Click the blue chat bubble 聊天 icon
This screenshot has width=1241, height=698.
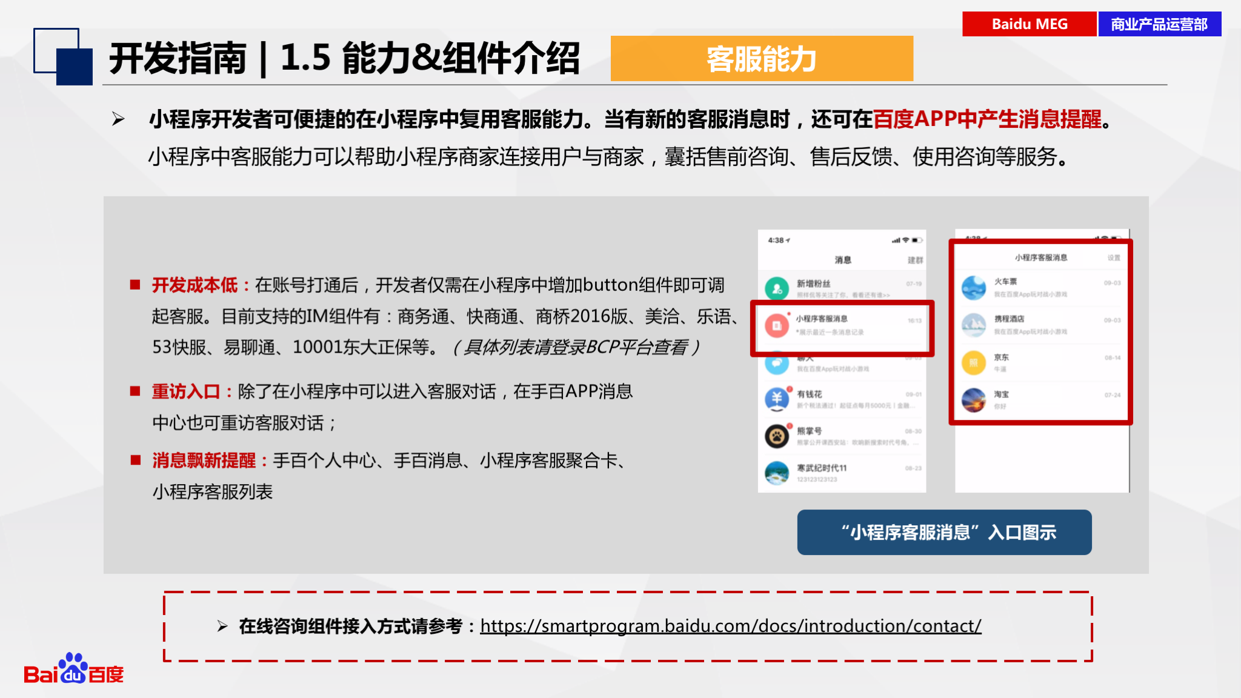[777, 364]
